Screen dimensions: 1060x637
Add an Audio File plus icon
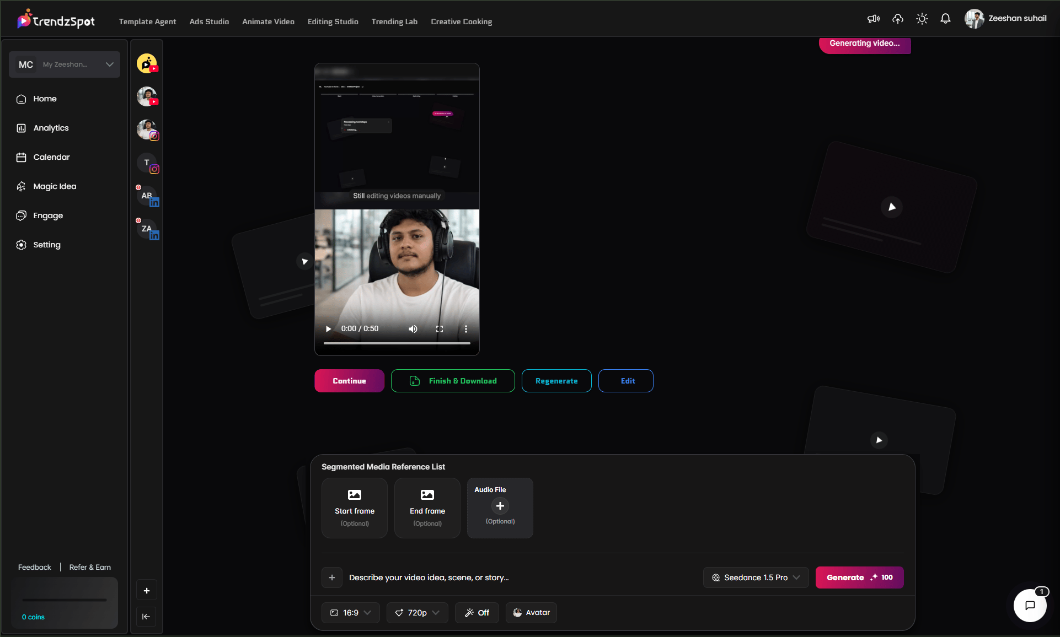[x=500, y=506]
